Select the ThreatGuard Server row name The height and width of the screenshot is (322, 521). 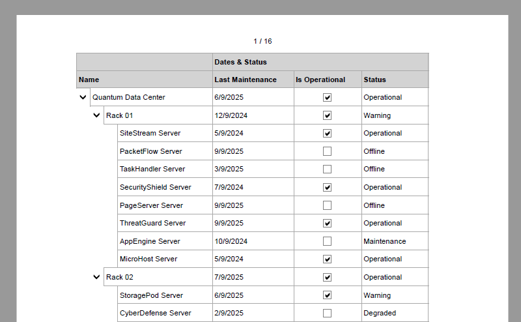click(x=165, y=223)
